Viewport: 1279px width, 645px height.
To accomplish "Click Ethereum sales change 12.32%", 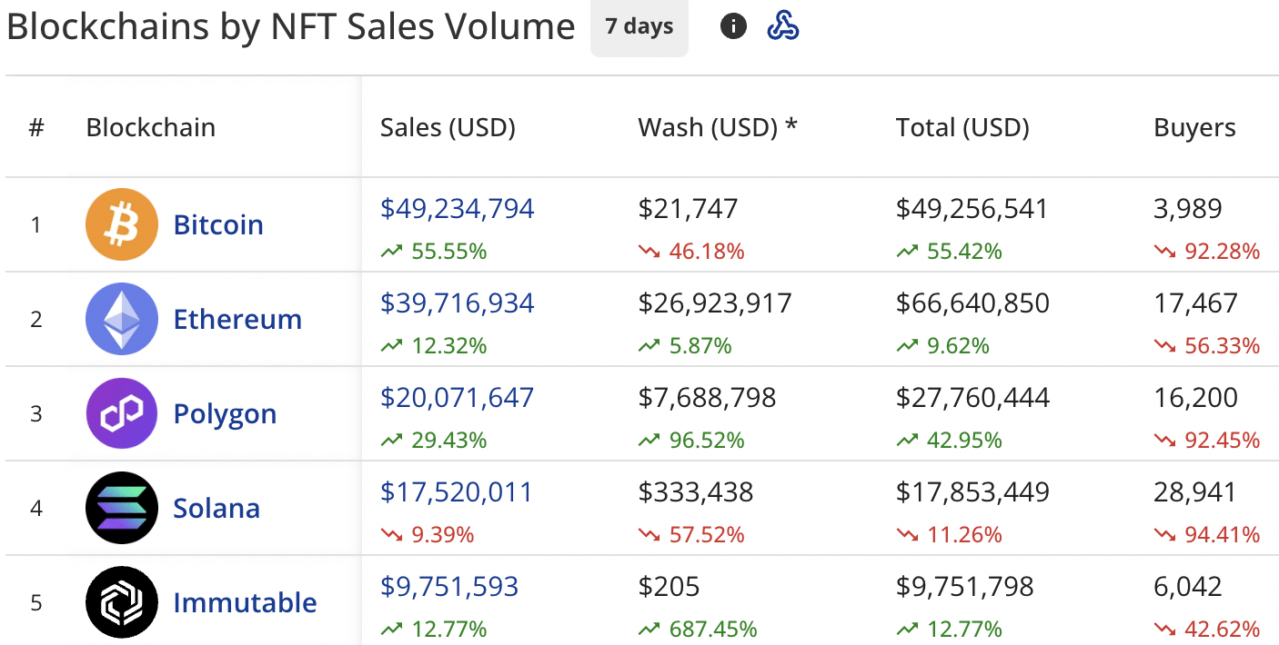I will coord(434,346).
